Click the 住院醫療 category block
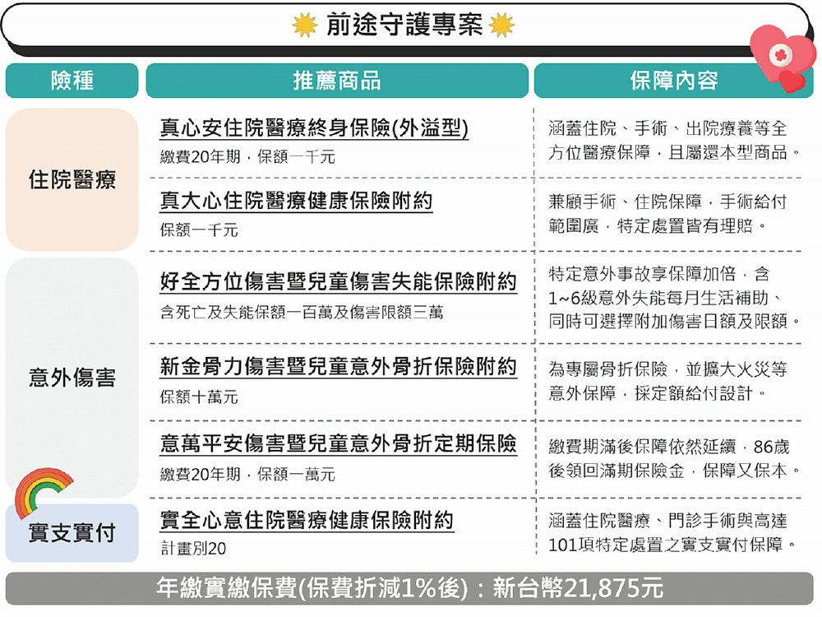822x617 pixels. 72,179
